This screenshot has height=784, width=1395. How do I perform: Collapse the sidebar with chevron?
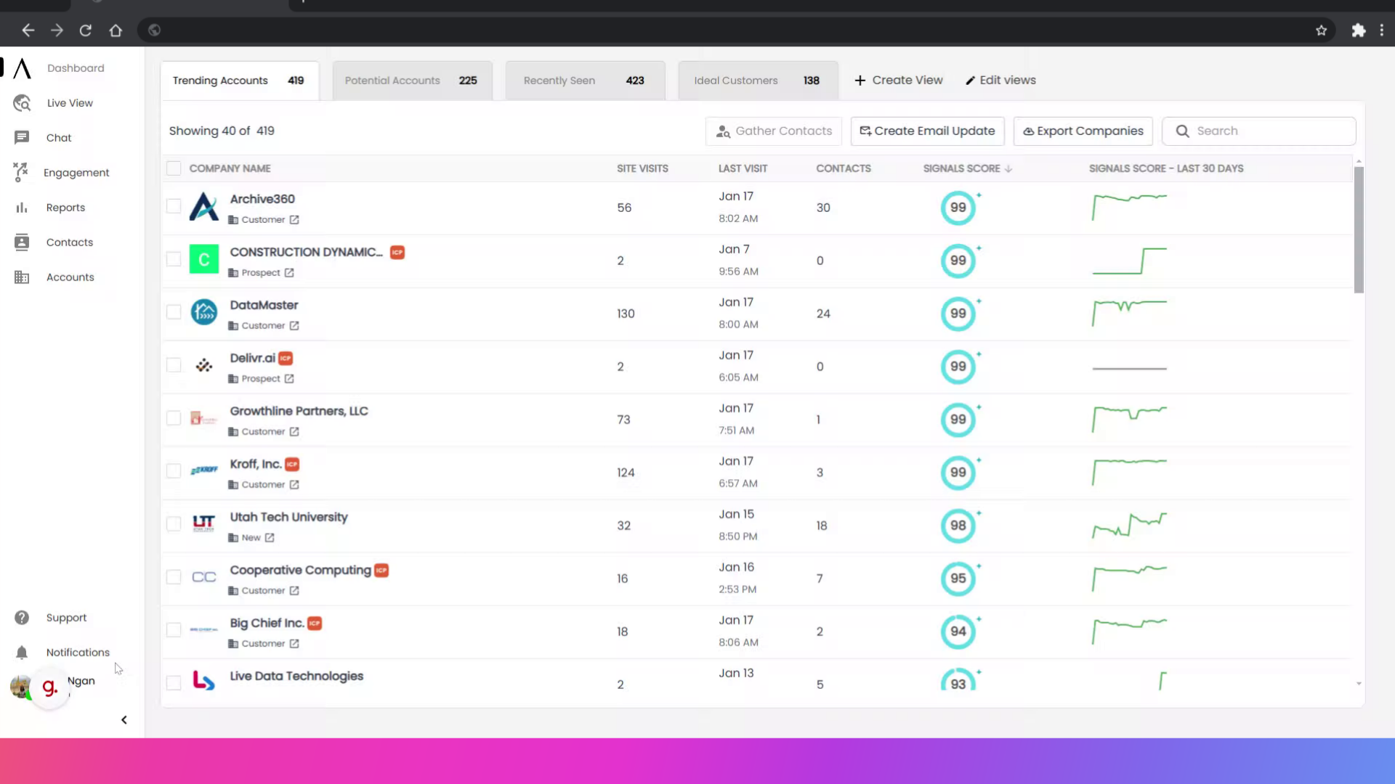click(124, 720)
